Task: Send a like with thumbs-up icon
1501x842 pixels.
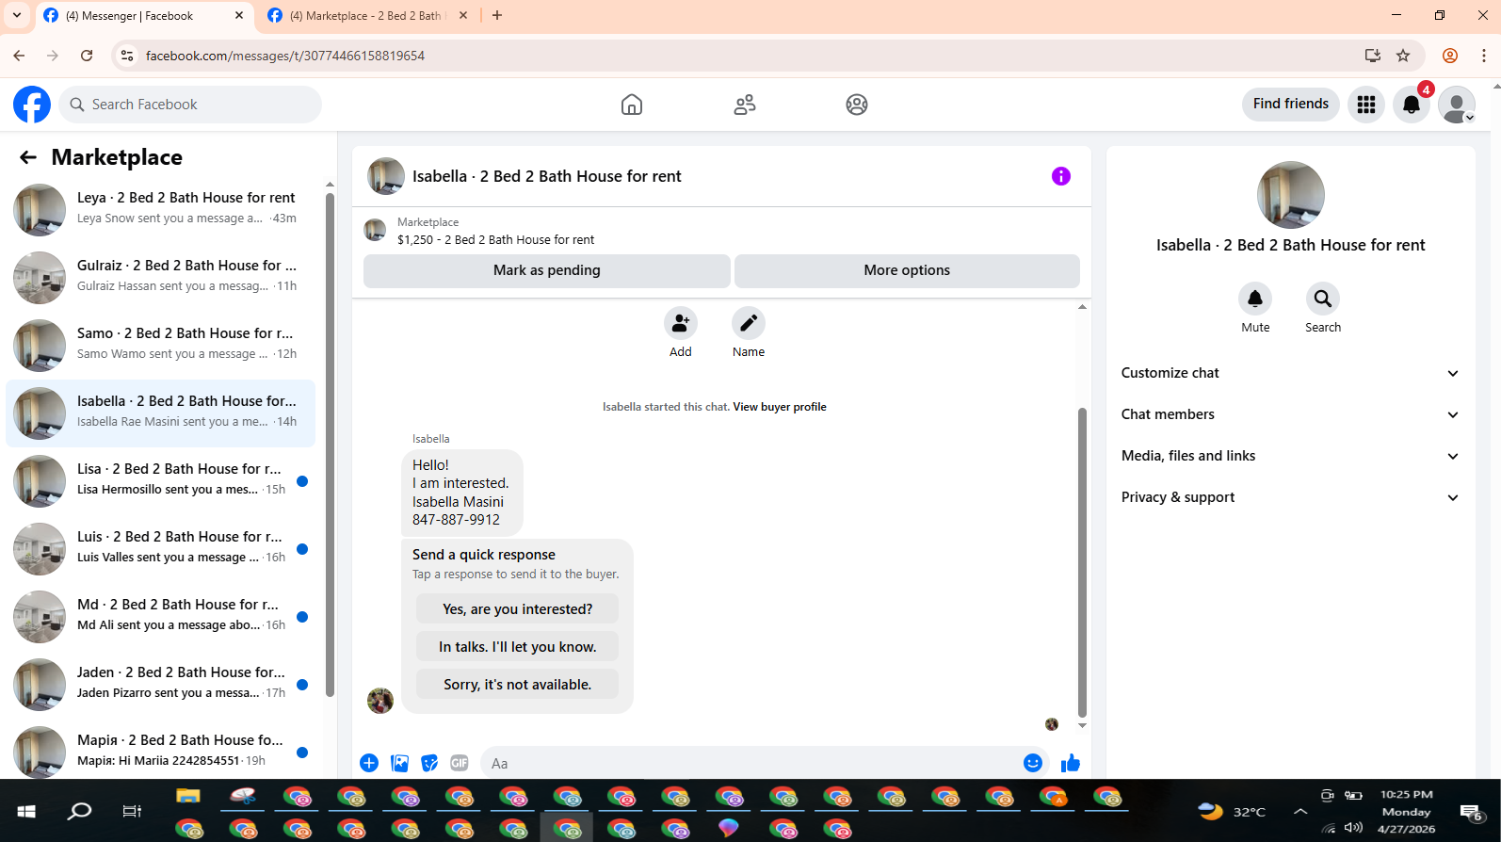Action: pos(1071,763)
